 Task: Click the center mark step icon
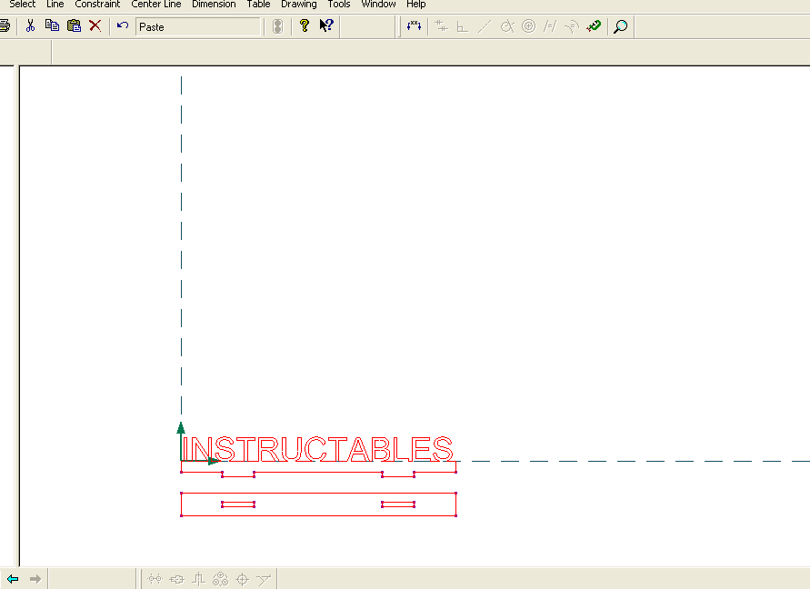tap(198, 579)
